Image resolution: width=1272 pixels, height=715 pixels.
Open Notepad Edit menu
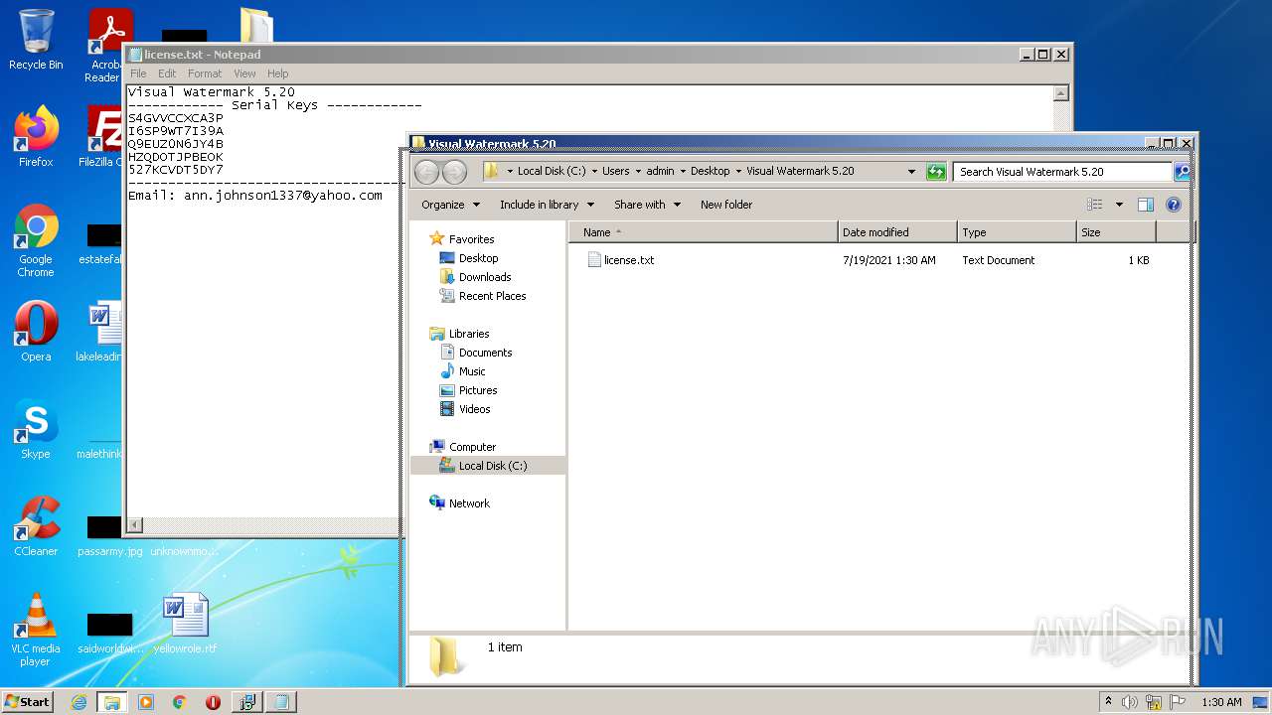(167, 73)
